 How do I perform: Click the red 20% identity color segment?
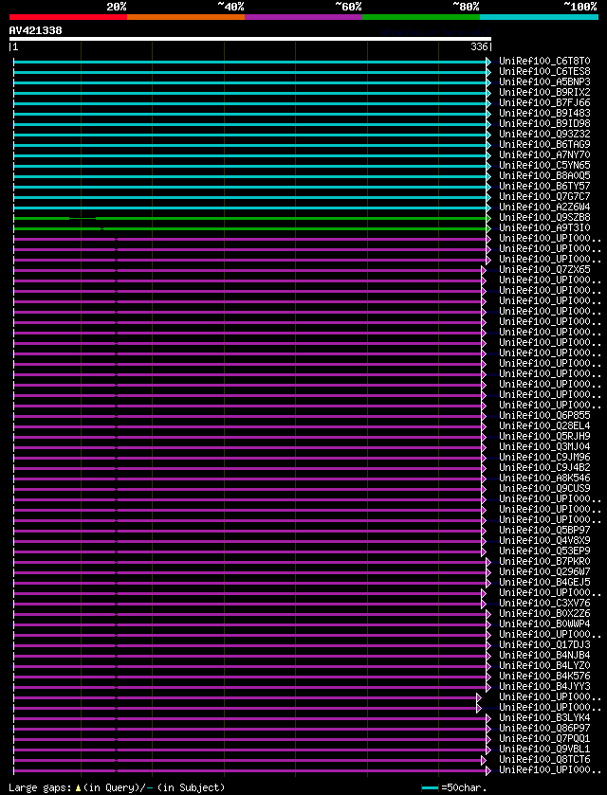click(68, 17)
